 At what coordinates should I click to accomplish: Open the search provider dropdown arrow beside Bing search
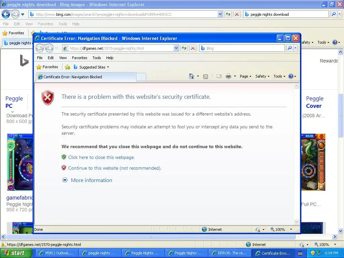coord(296,48)
